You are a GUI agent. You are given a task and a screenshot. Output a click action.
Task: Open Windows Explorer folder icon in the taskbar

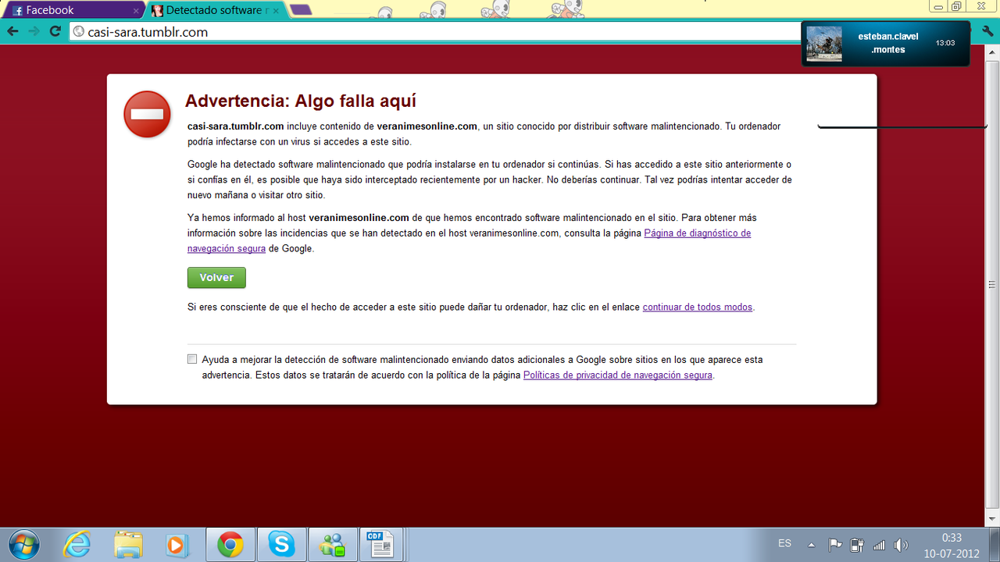click(127, 544)
